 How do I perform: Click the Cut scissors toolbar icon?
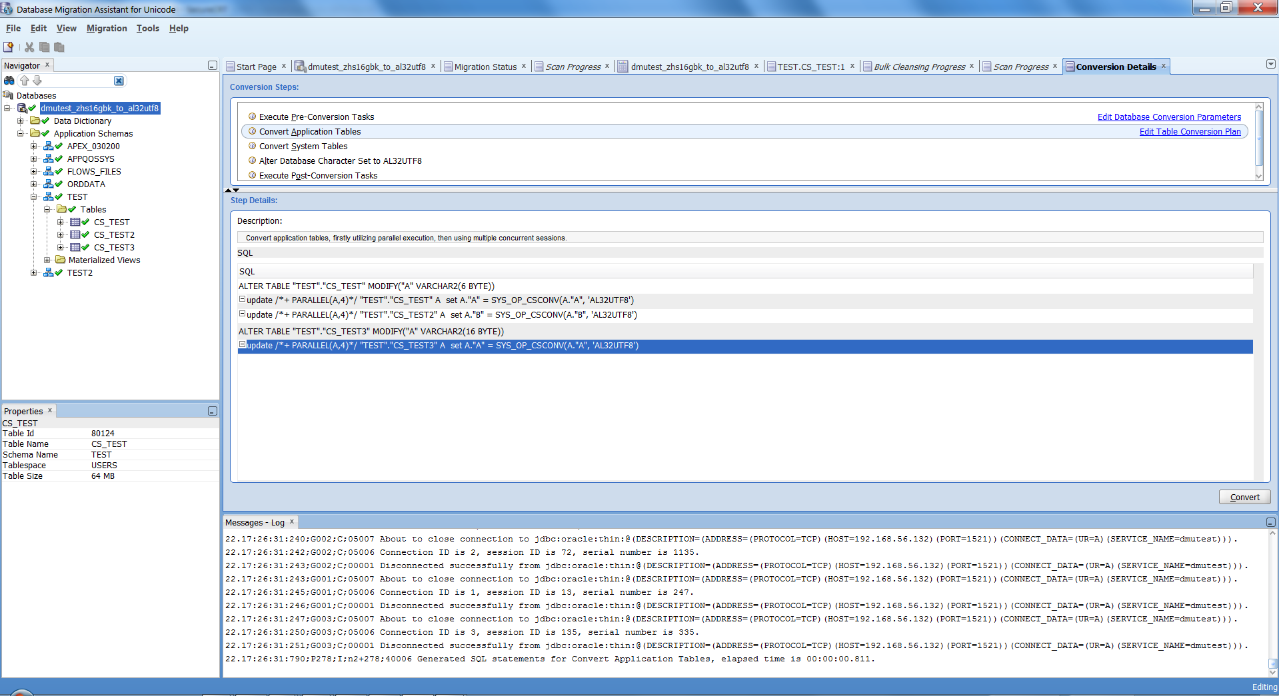pos(29,47)
